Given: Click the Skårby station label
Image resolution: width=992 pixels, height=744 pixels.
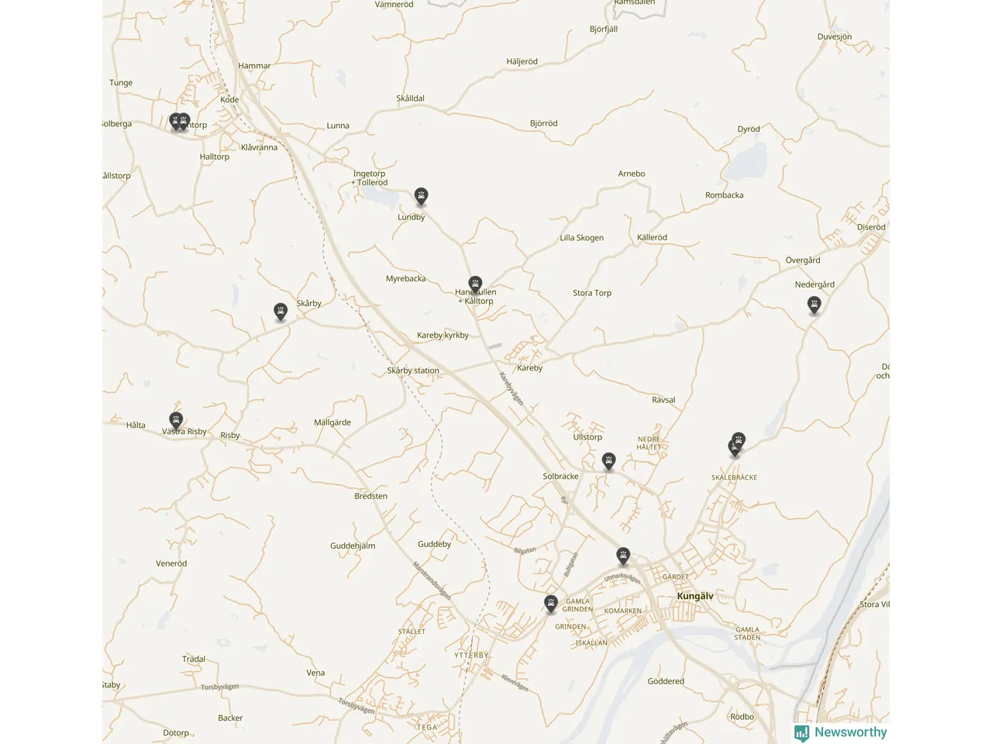Looking at the screenshot, I should pos(413,370).
